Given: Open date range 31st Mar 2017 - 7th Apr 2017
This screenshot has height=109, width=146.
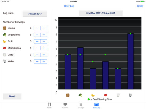Looking at the screenshot, I should tap(101, 13).
